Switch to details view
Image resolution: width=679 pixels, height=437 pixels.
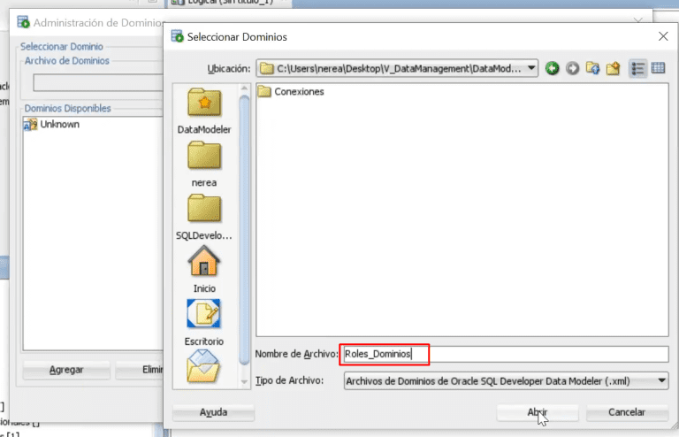(658, 68)
